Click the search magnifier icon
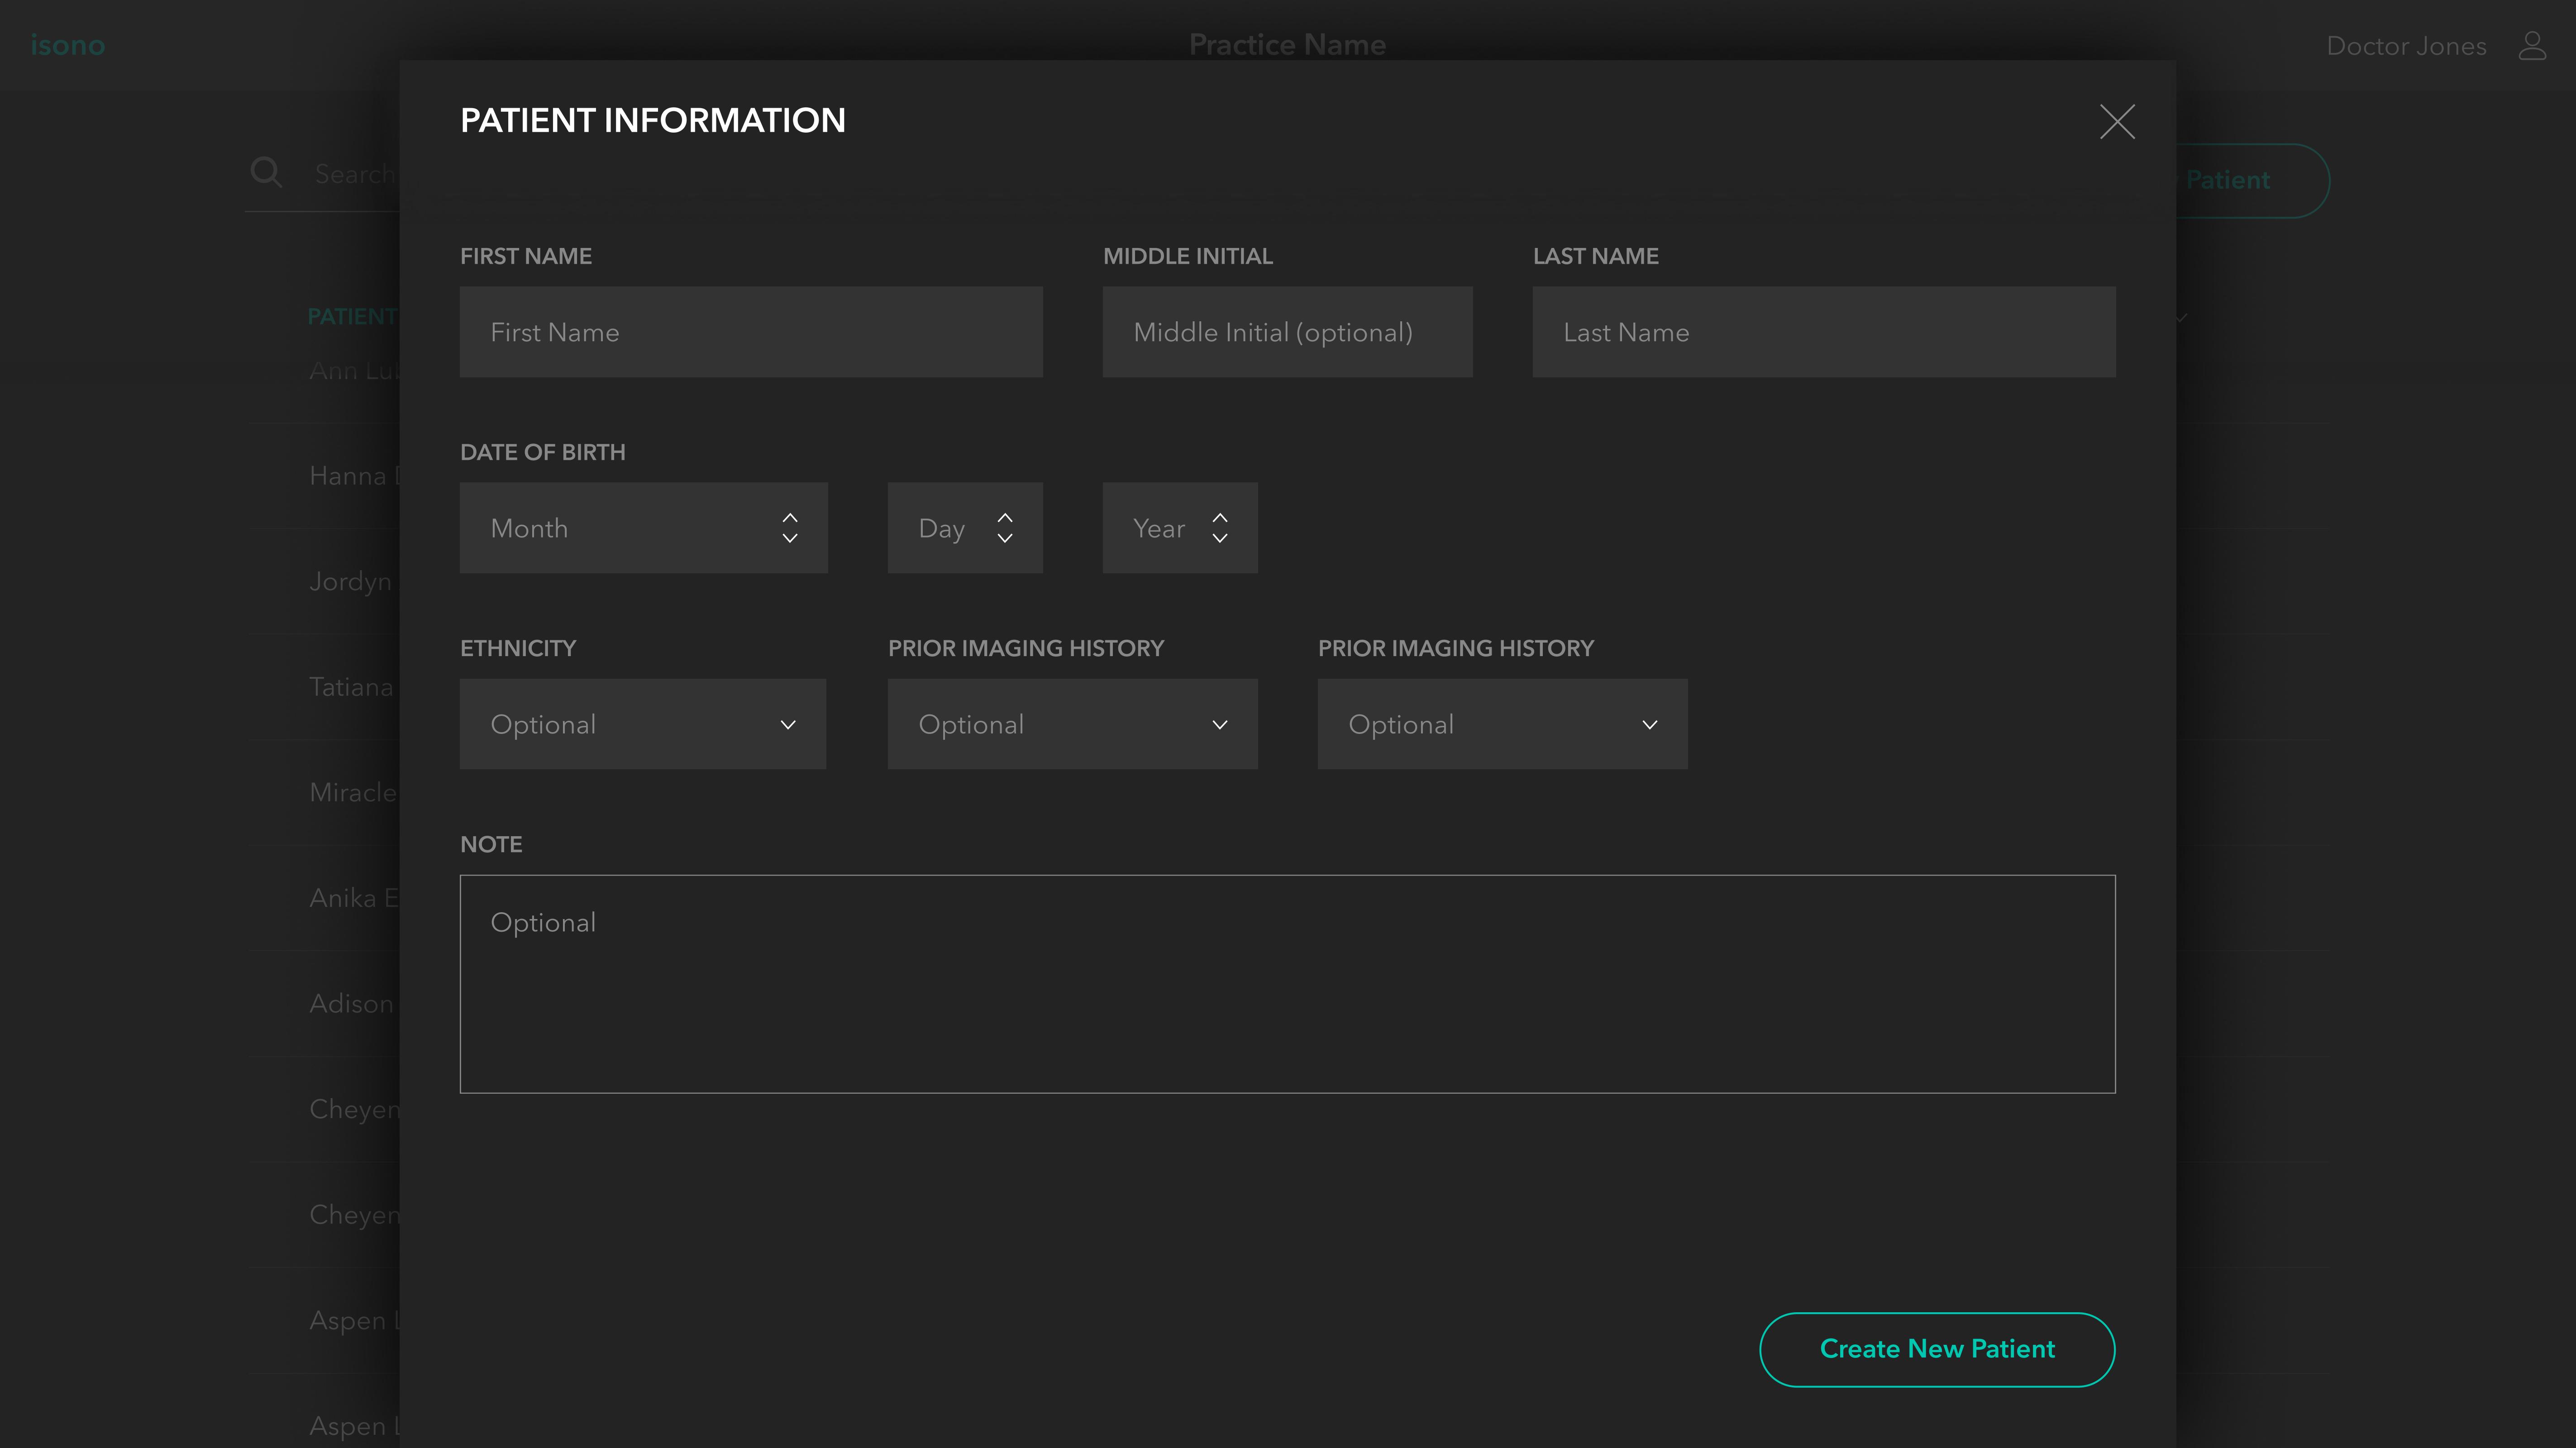The width and height of the screenshot is (2576, 1448). pos(266,172)
